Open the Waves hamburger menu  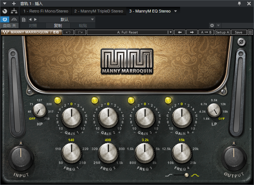tap(250, 32)
